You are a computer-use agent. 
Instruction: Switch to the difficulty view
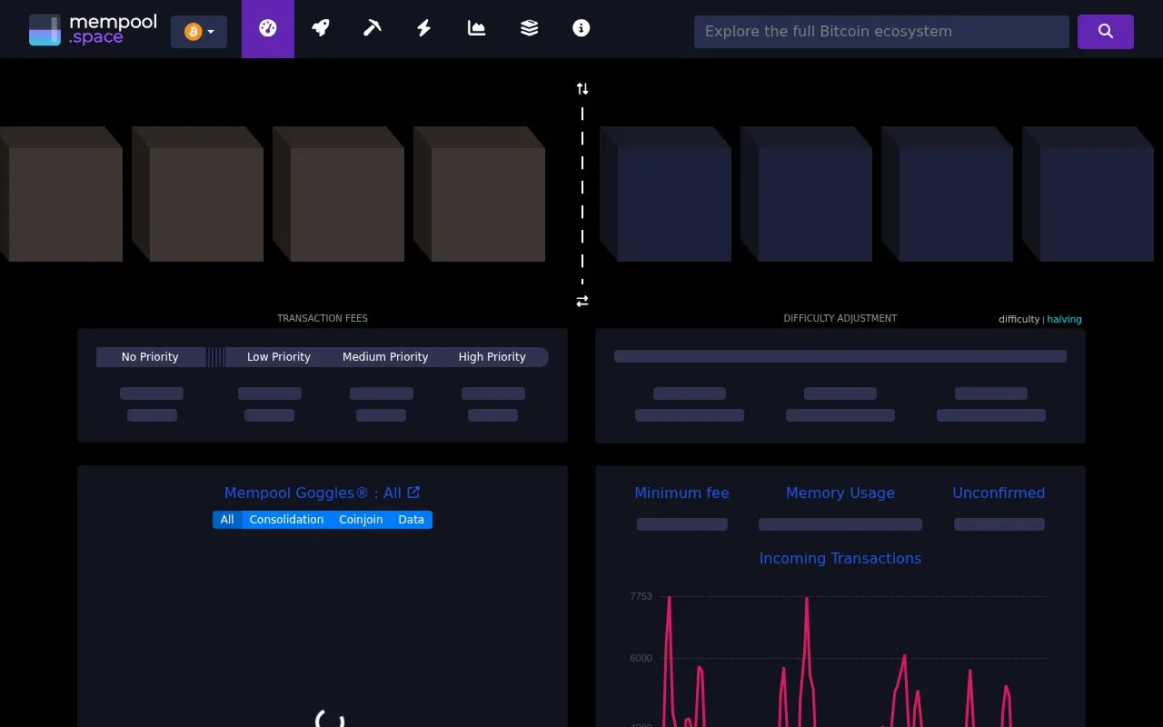click(x=1019, y=319)
